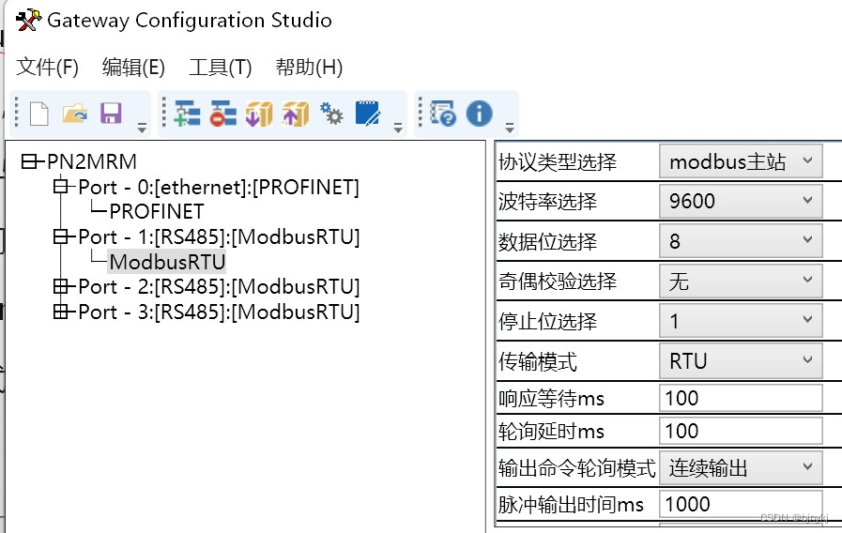Open 波特率选择 dropdown showing 9600
The height and width of the screenshot is (533, 842).
(741, 201)
